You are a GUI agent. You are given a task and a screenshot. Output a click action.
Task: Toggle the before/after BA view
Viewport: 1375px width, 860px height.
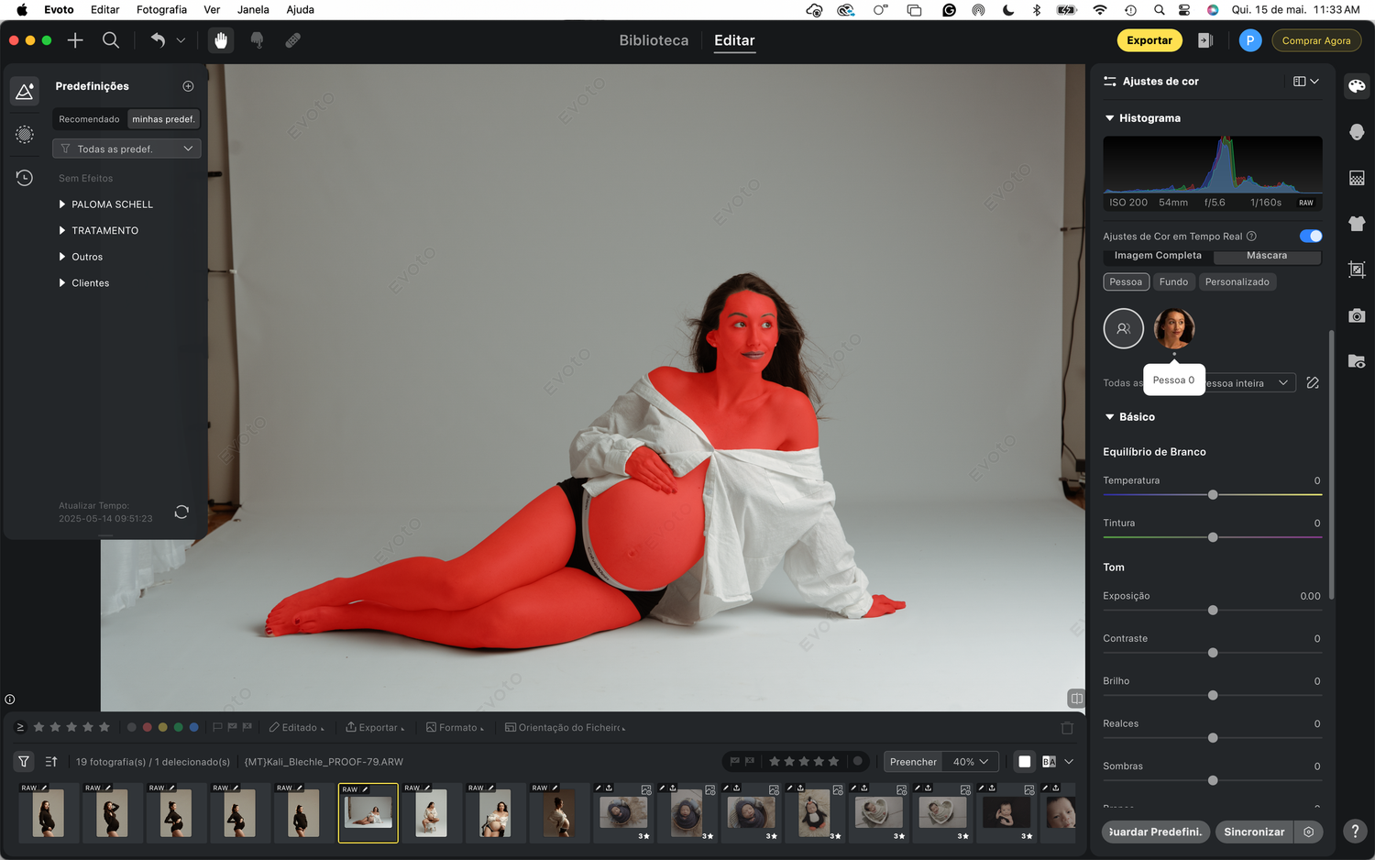coord(1049,762)
